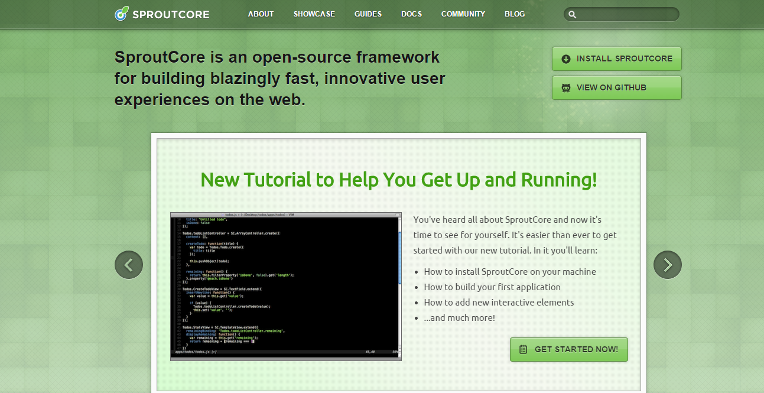Click the 'New Tutorial to Help You Get Up and Running!' heading

[399, 180]
